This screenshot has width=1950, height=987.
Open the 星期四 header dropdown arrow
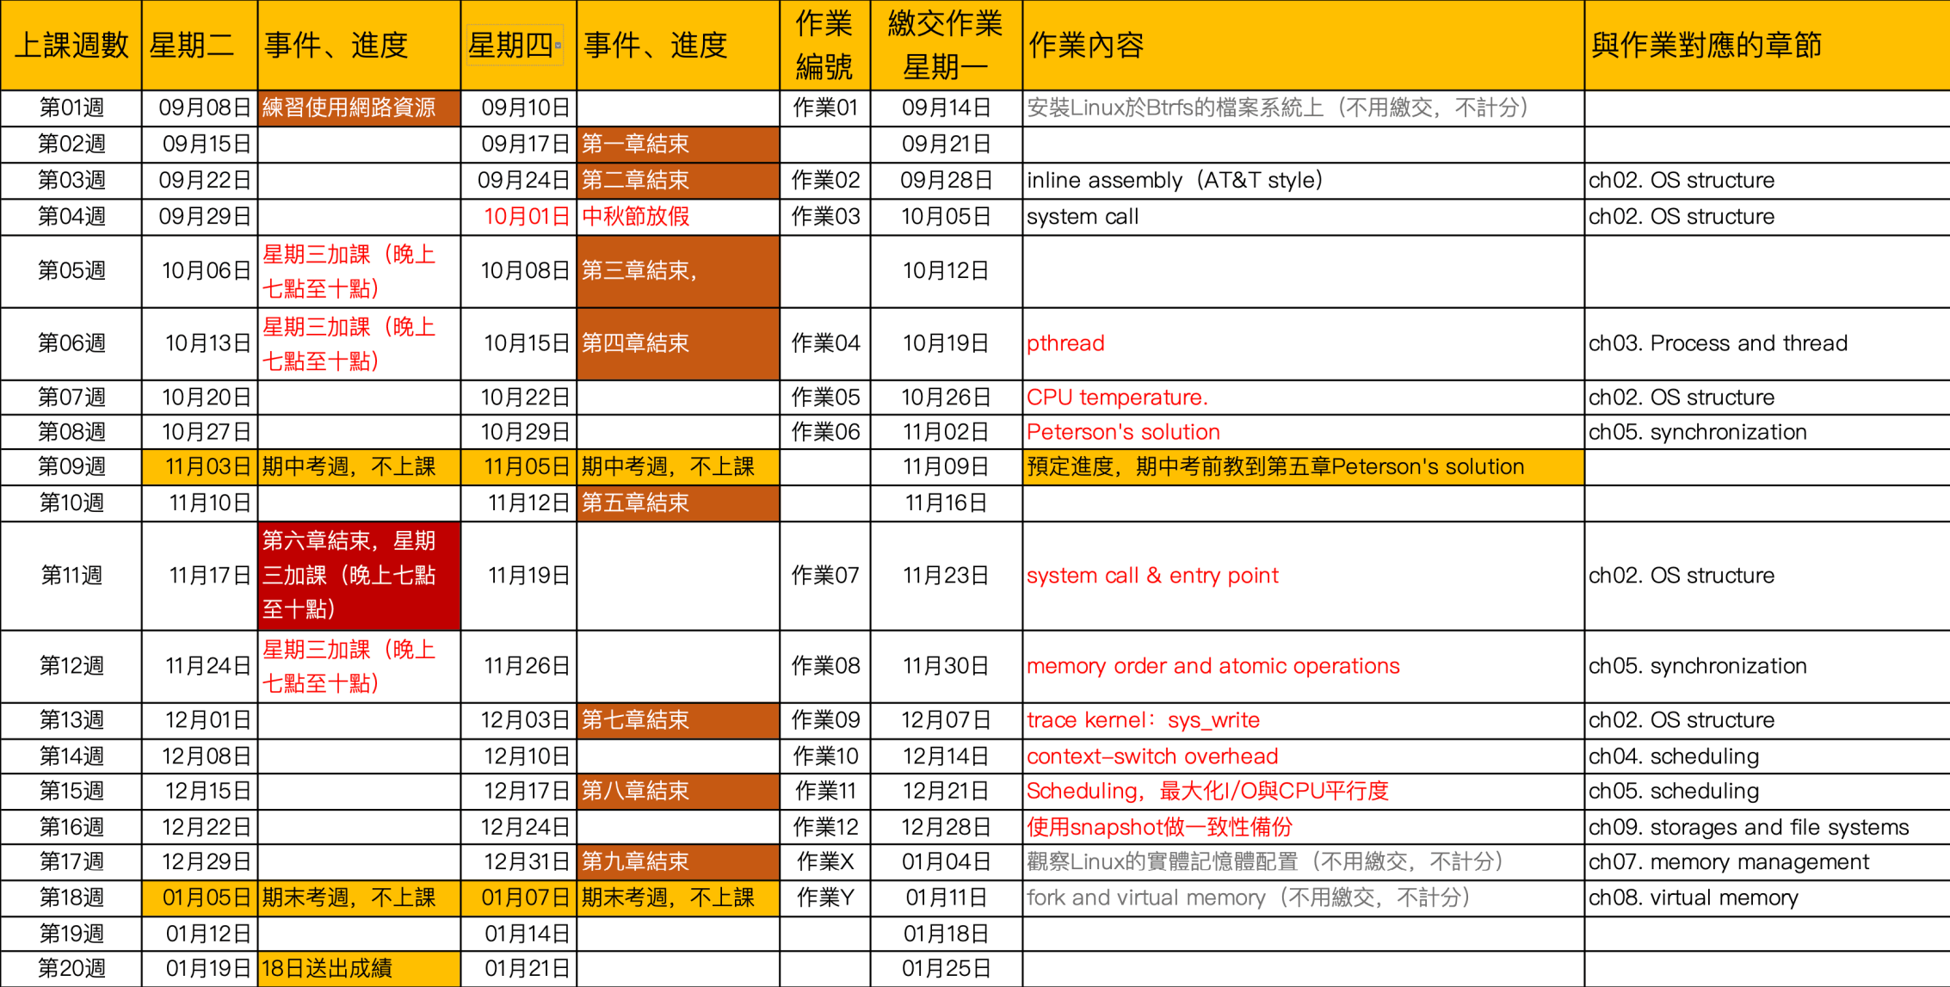[558, 46]
